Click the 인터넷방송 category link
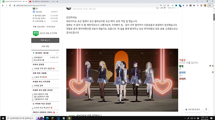 pyautogui.click(x=51, y=27)
